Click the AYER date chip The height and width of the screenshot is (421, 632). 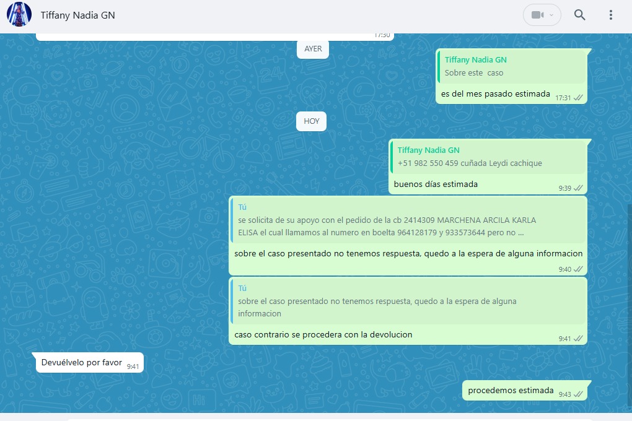pos(313,49)
